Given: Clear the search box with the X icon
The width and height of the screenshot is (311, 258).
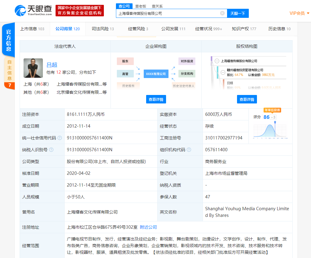Looking at the screenshot, I should pos(222,13).
